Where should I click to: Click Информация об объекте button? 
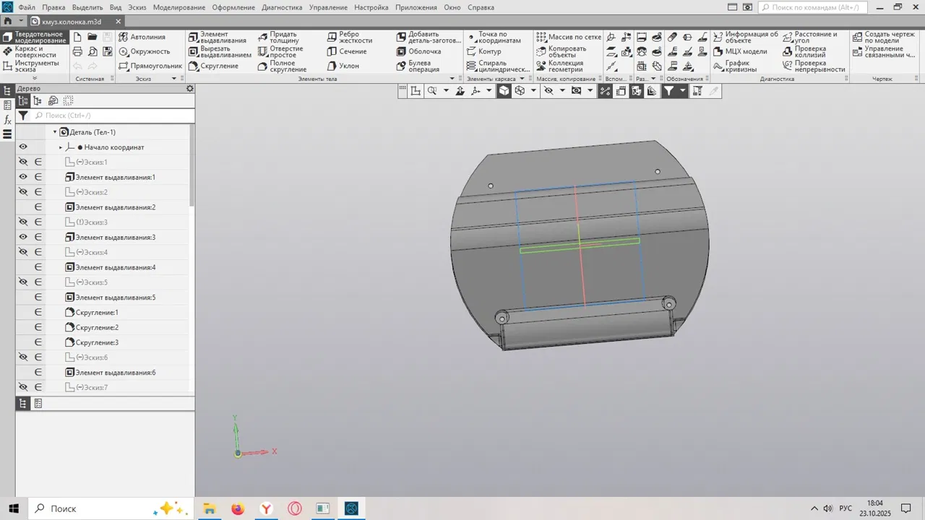[745, 38]
